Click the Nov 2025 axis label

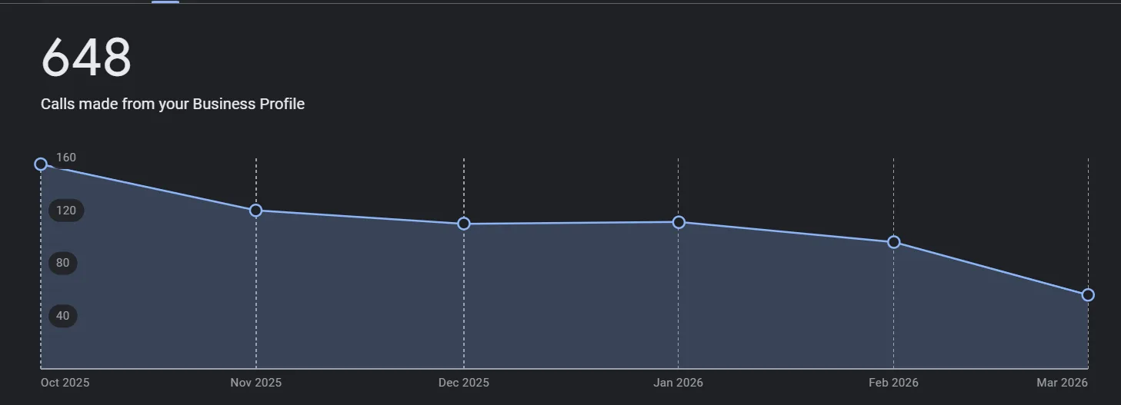[256, 383]
